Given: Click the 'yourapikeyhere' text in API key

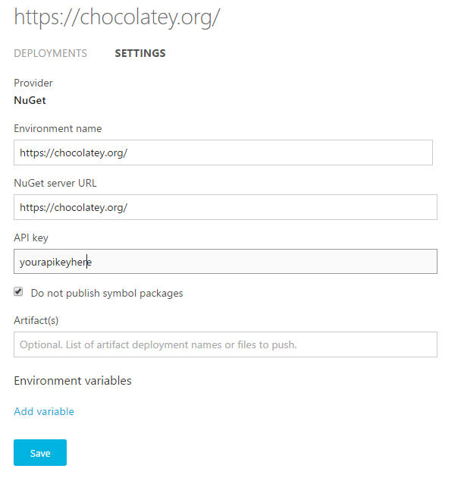Looking at the screenshot, I should click(55, 262).
